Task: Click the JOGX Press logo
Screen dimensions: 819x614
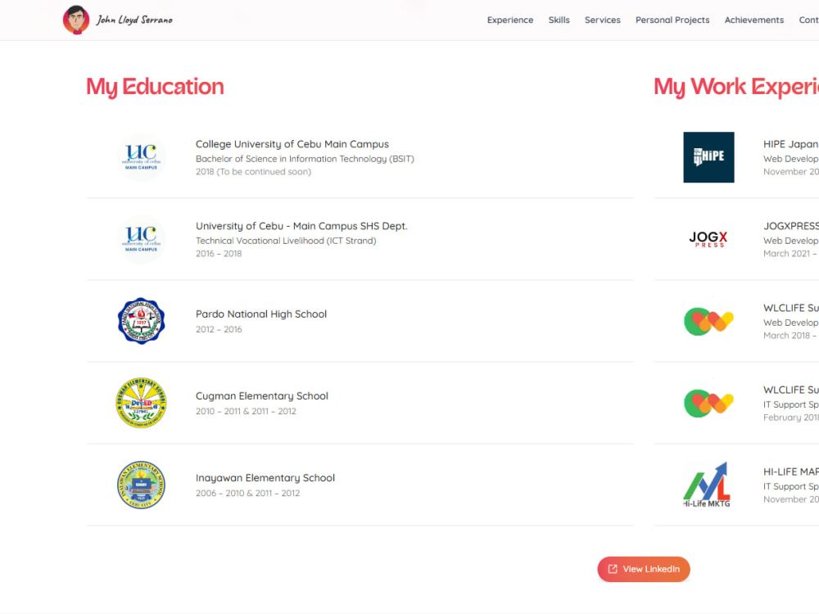Action: (x=708, y=239)
